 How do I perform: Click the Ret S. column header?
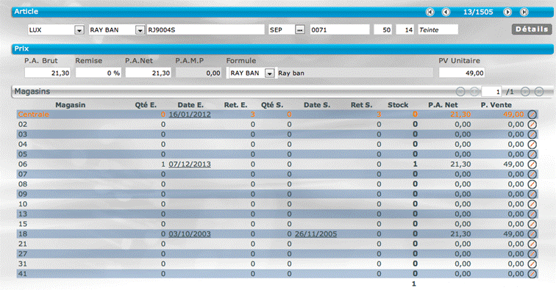point(361,105)
